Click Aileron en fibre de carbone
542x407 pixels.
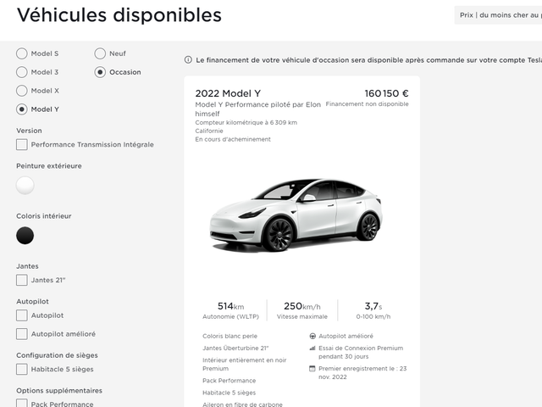tap(242, 404)
